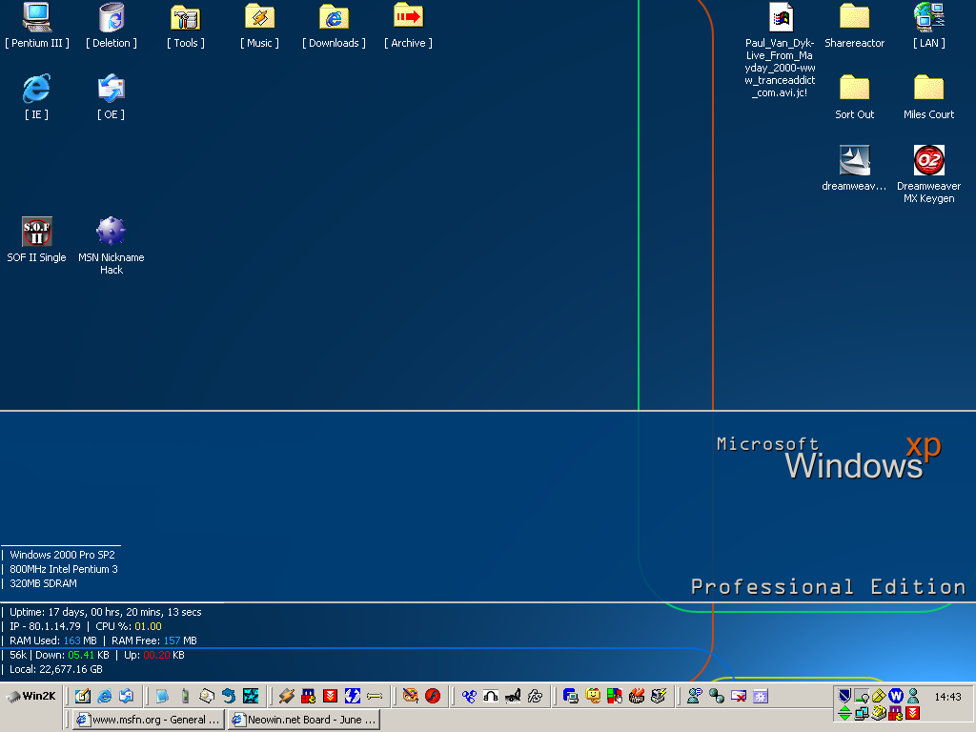
Task: Open the Dreamweaver MX Keygen icon
Action: [x=929, y=160]
